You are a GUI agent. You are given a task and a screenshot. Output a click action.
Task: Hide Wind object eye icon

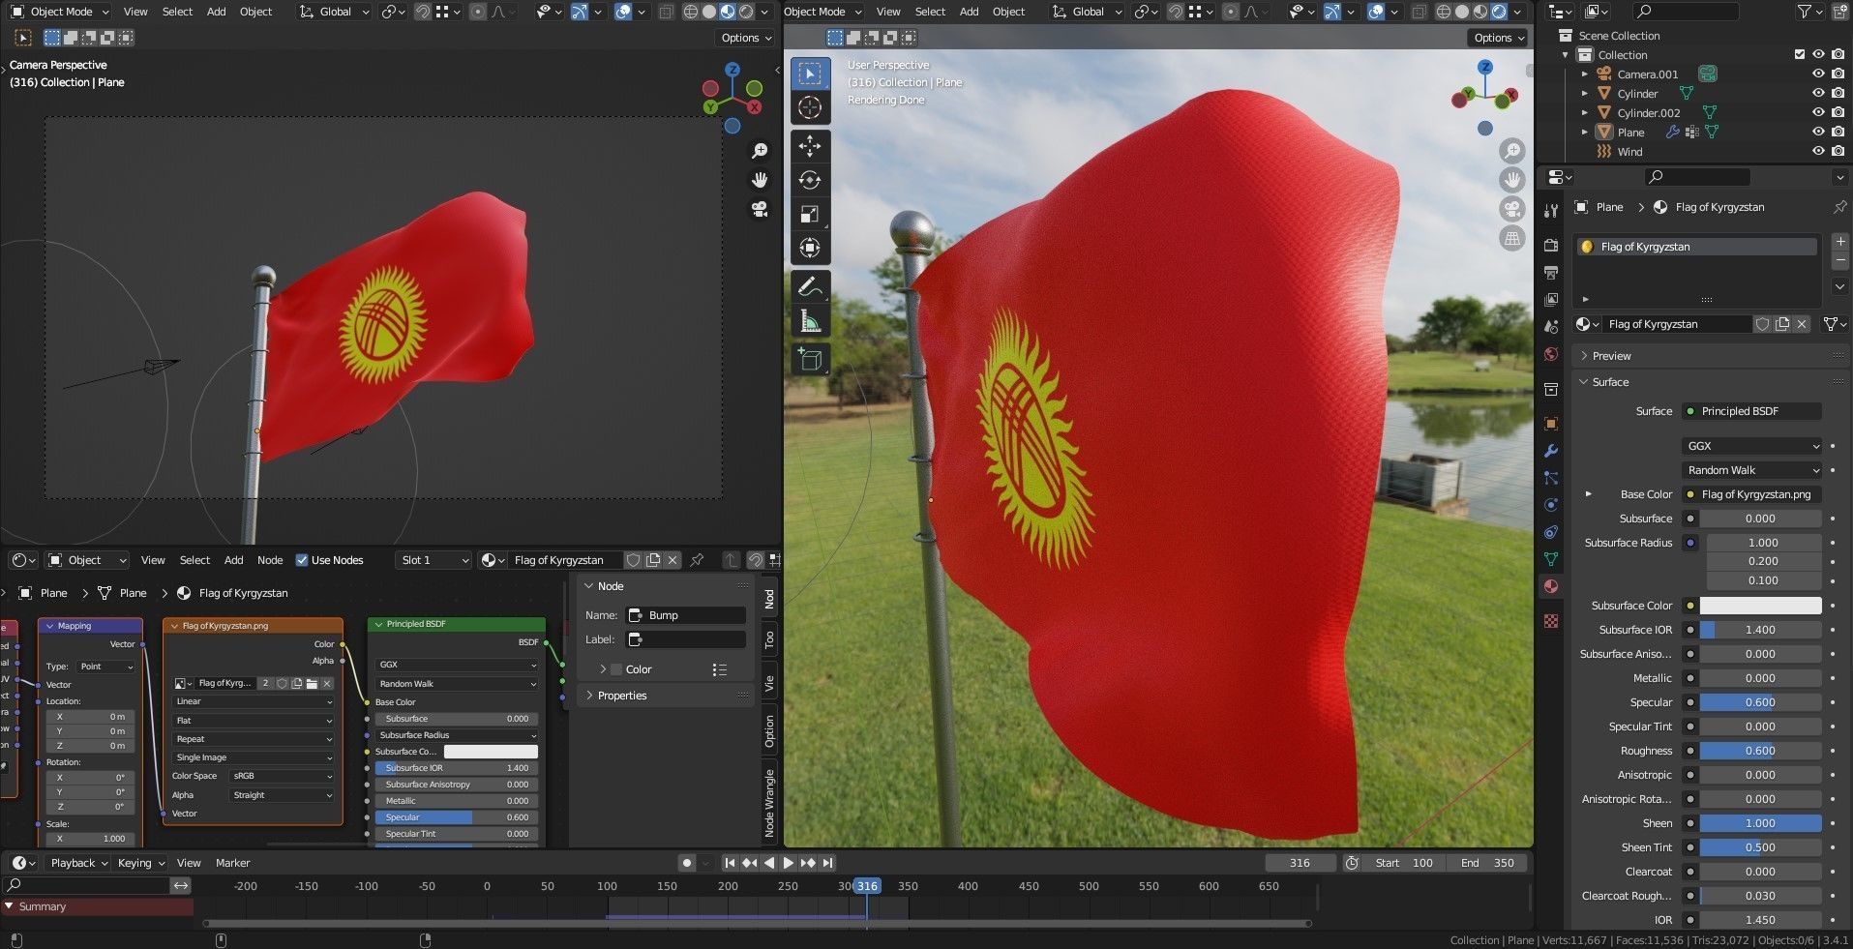pyautogui.click(x=1818, y=152)
